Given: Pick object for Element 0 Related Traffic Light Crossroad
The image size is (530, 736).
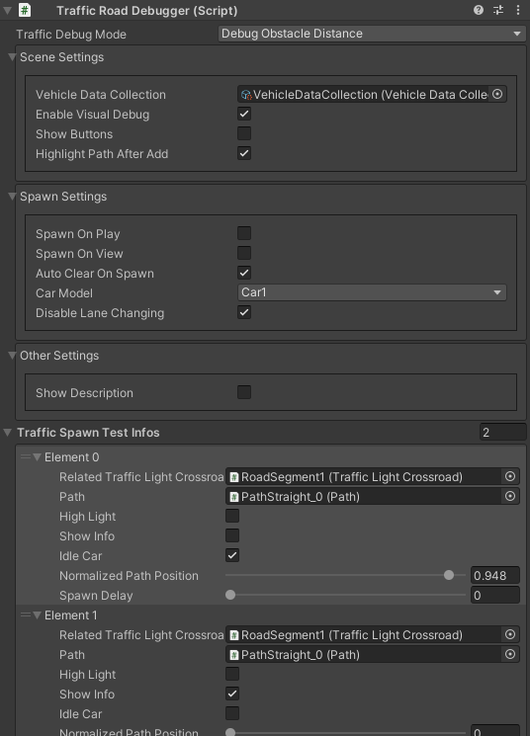Looking at the screenshot, I should pos(510,476).
